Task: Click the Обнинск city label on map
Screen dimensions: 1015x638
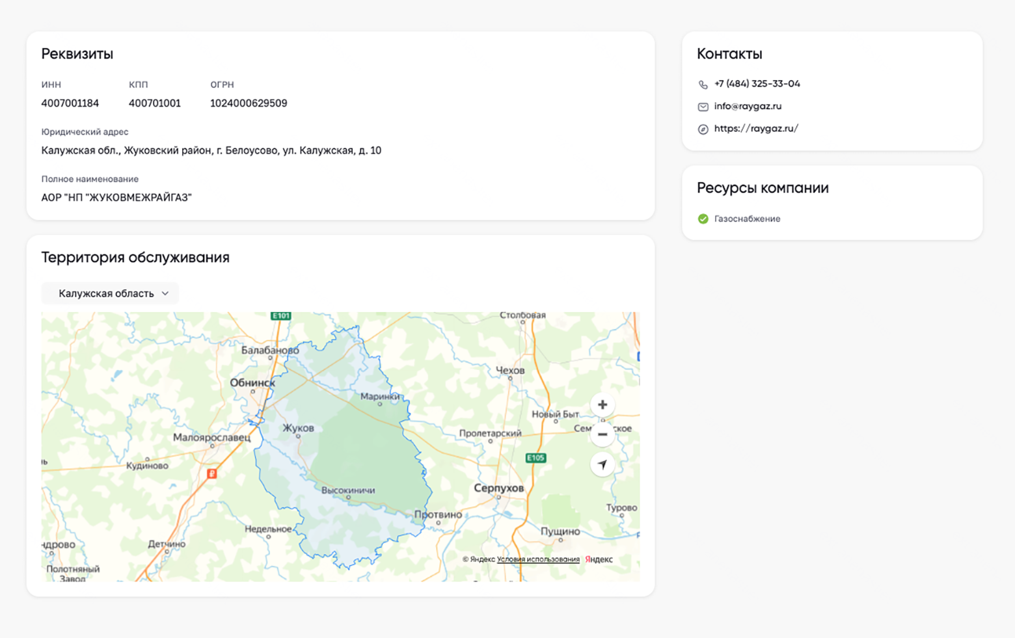Action: click(x=252, y=383)
